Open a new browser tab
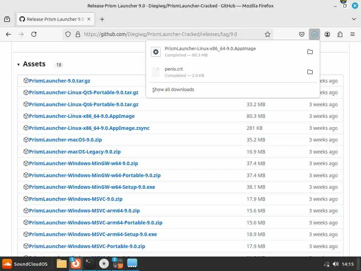The width and height of the screenshot is (361, 271). pos(102,19)
